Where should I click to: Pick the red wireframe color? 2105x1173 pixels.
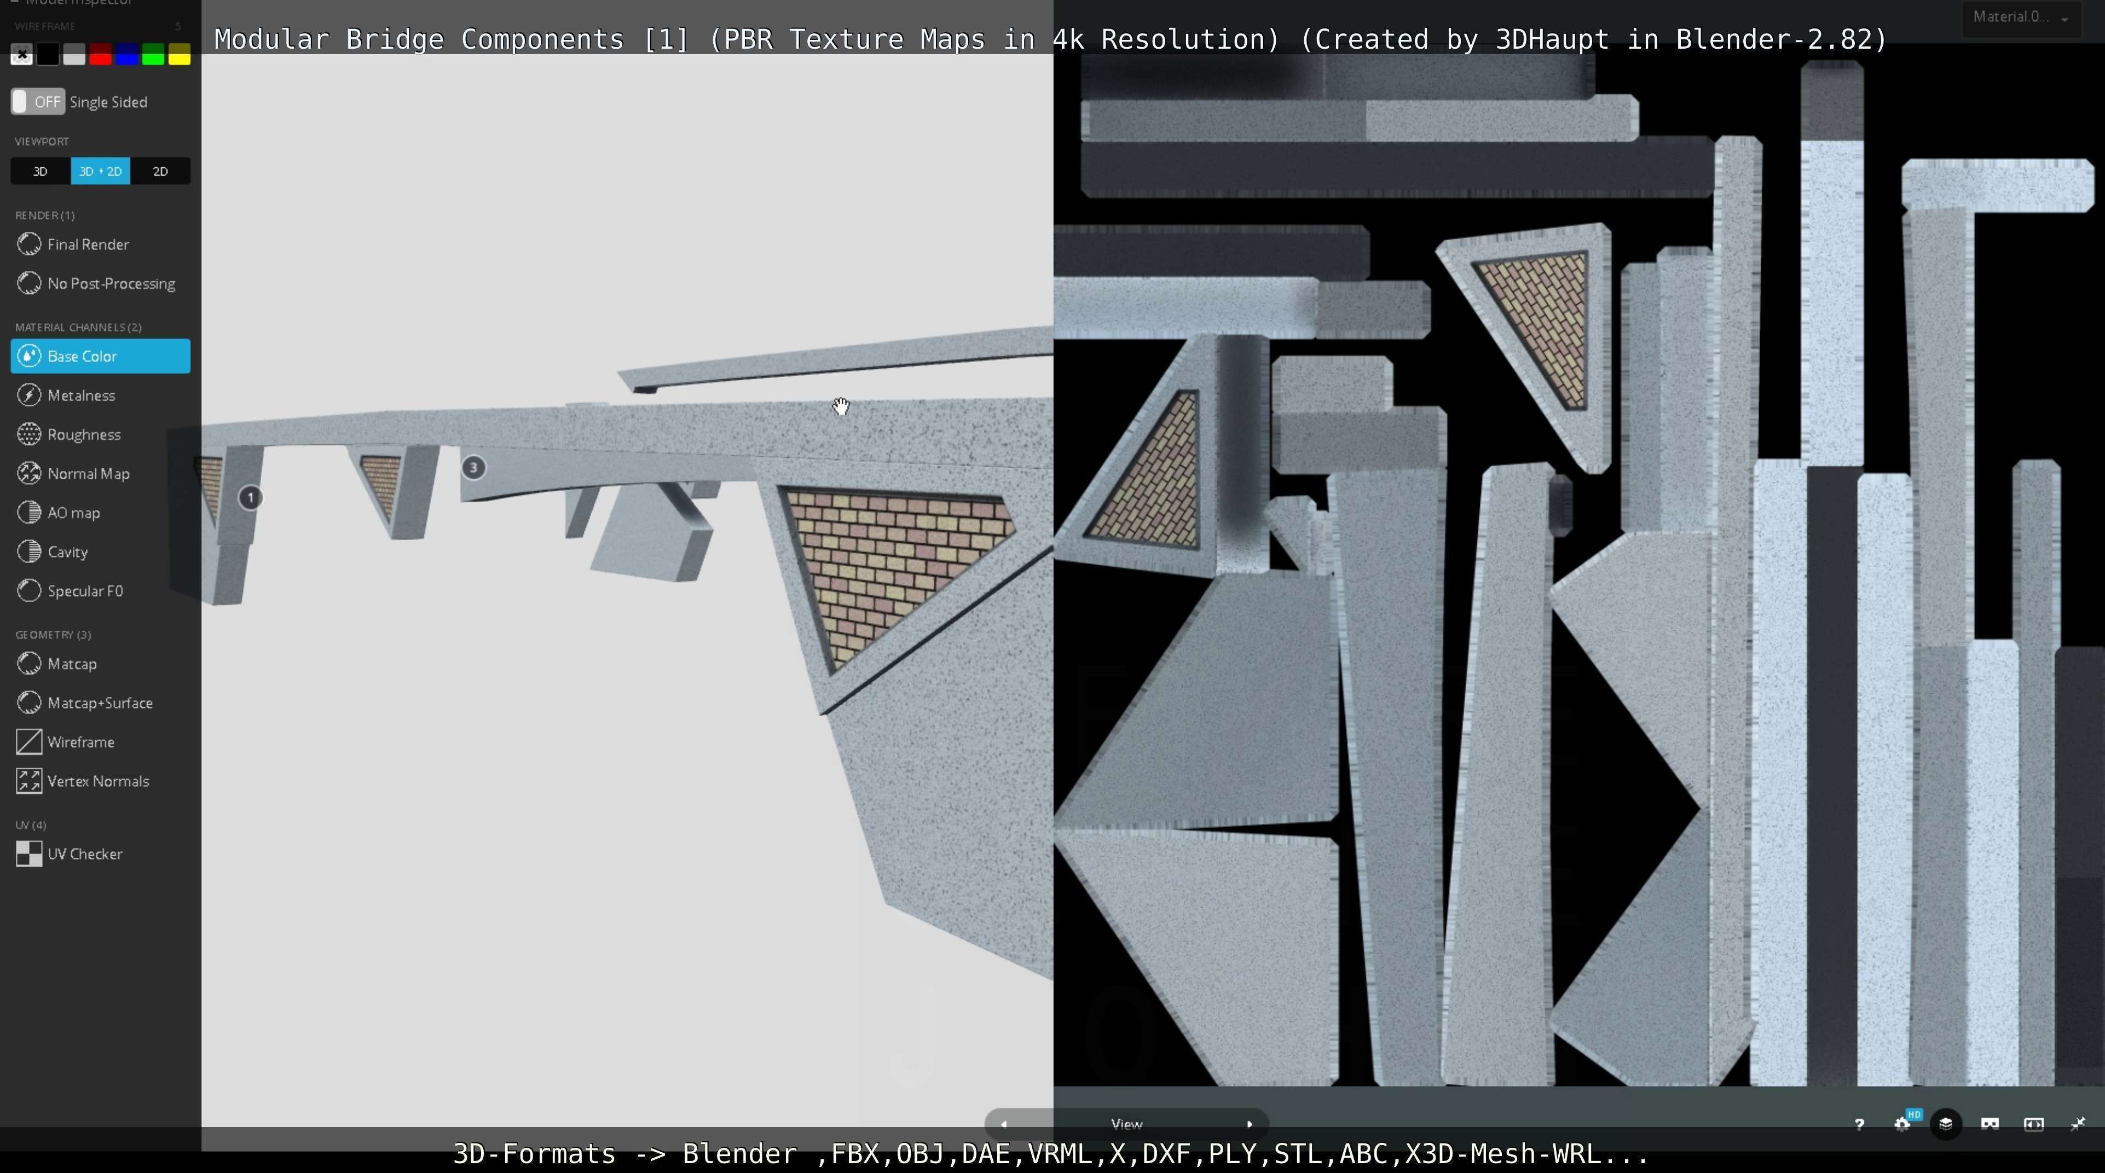101,55
